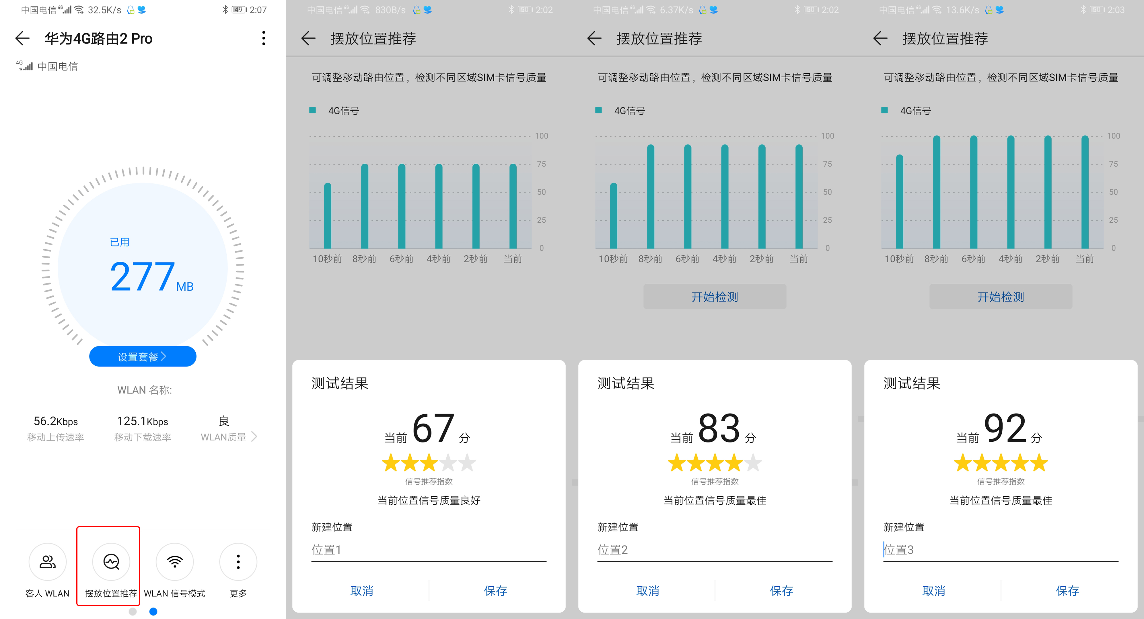1144x619 pixels.
Task: Tap the back arrow on the 摆放位置推荐 page
Action: click(x=309, y=39)
